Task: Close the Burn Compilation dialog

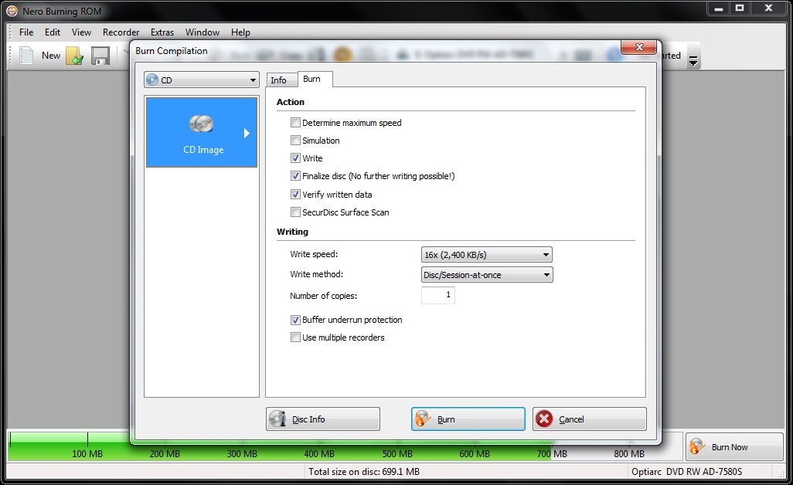Action: point(639,47)
